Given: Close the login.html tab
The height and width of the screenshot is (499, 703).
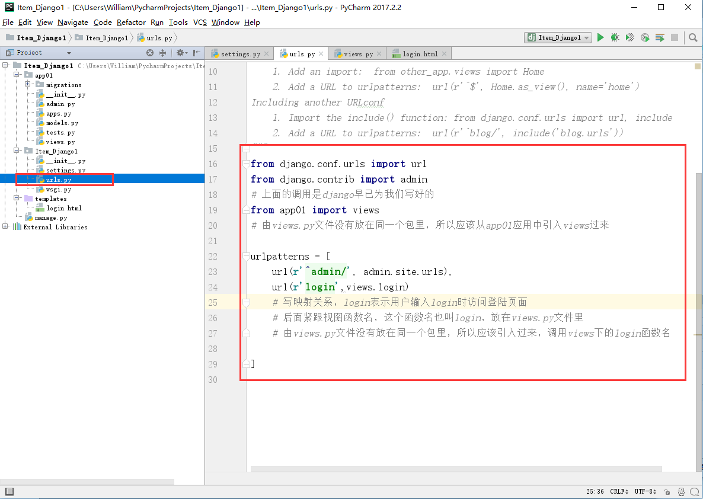Looking at the screenshot, I should (445, 54).
